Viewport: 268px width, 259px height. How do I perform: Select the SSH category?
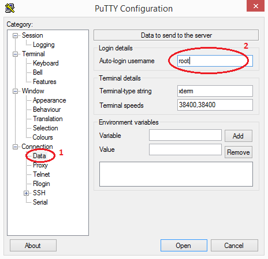tap(39, 193)
